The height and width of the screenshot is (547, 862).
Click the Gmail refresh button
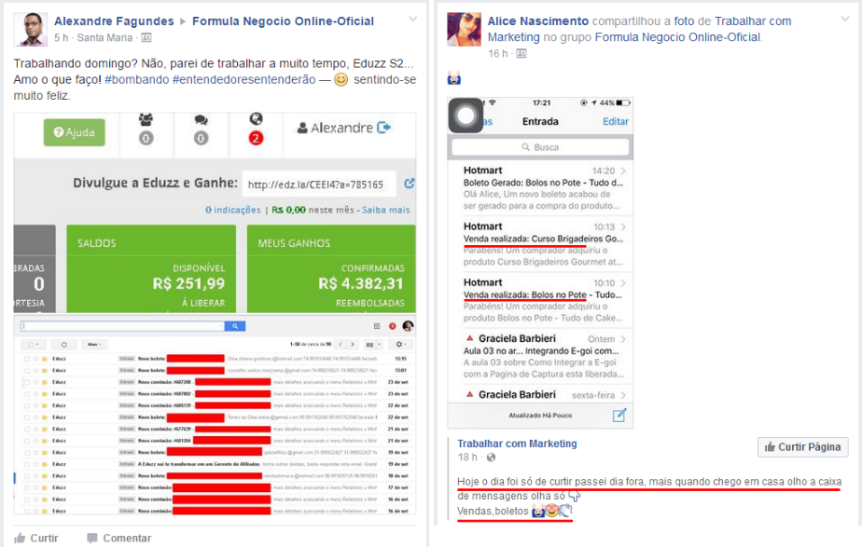click(63, 345)
